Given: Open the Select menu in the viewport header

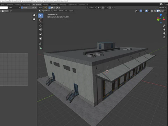Looking at the screenshot, I should (61, 11).
